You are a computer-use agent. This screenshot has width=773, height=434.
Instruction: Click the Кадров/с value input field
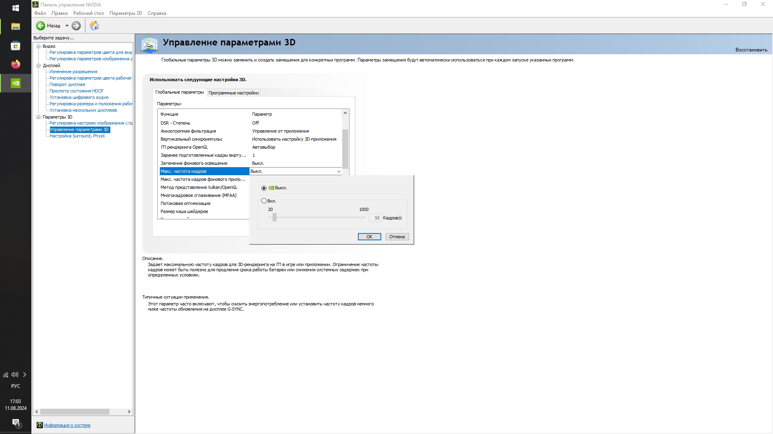pyautogui.click(x=375, y=218)
